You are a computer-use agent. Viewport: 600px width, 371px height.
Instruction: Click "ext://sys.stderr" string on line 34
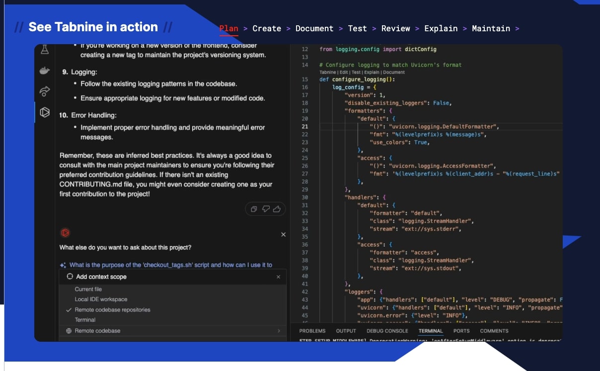pos(429,229)
